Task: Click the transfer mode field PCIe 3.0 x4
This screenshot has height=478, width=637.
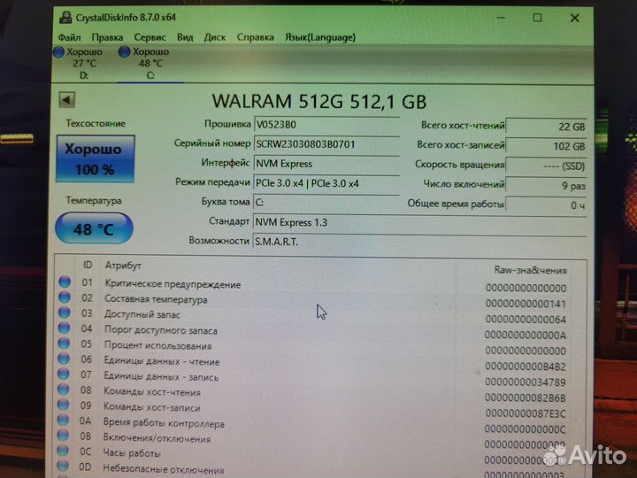Action: click(326, 183)
